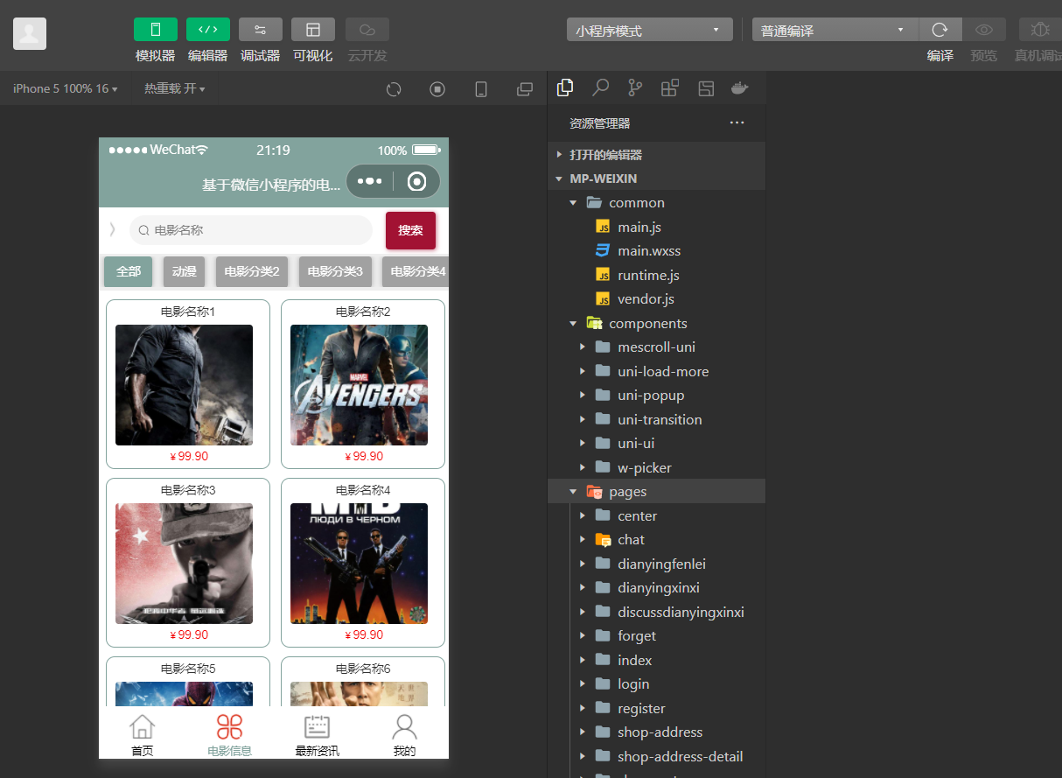The height and width of the screenshot is (778, 1062).
Task: Click the simulator phone device icon
Action: [x=481, y=89]
